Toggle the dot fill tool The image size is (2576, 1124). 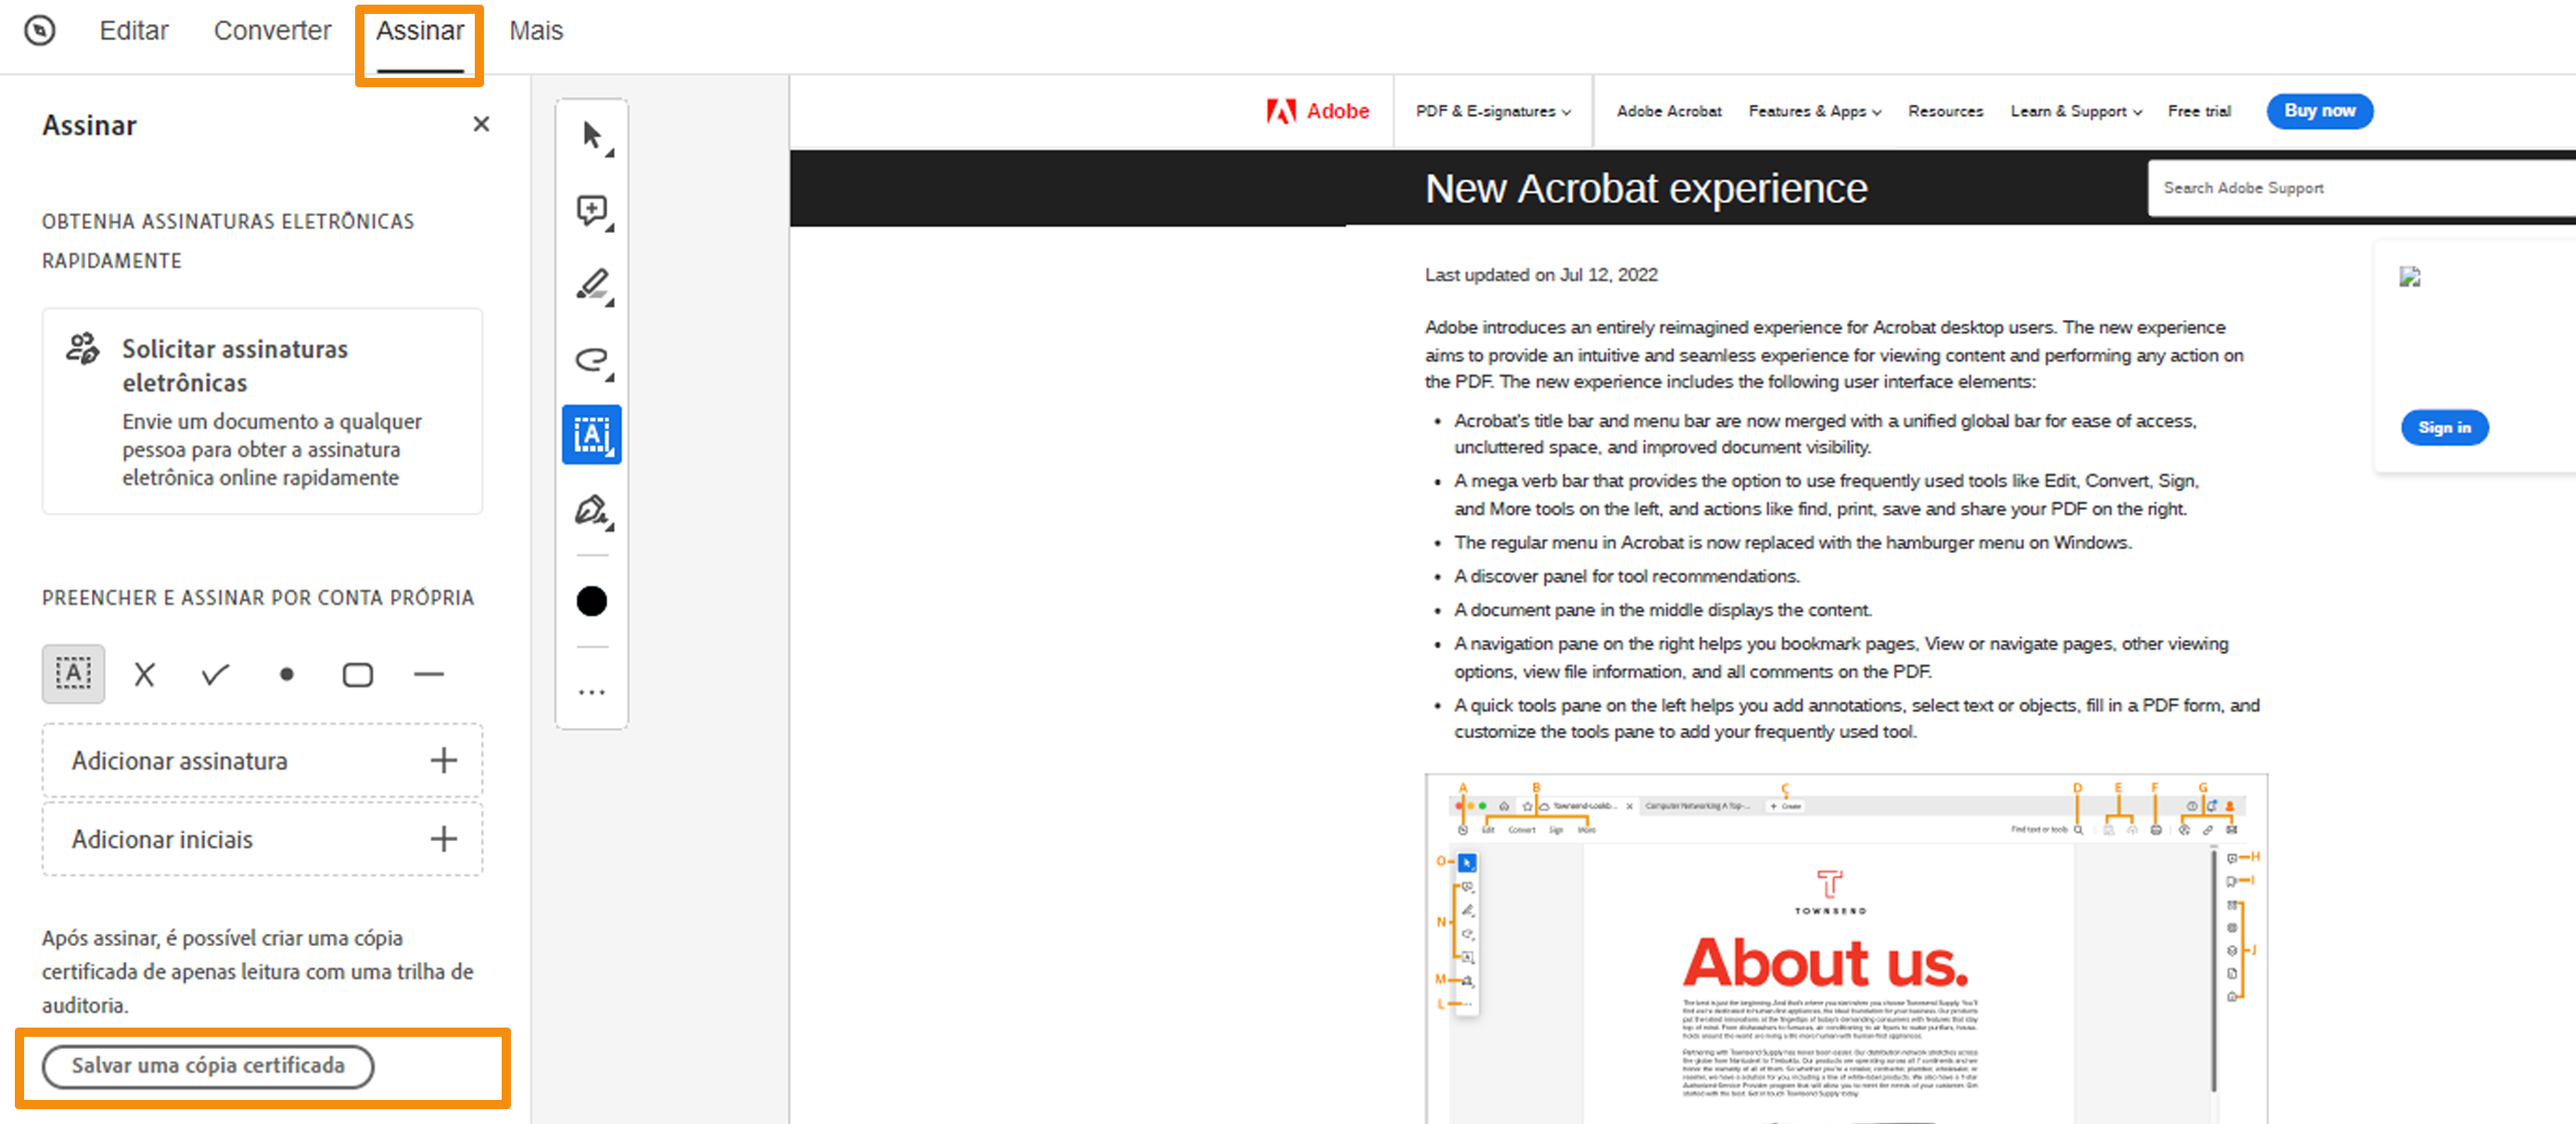[287, 675]
